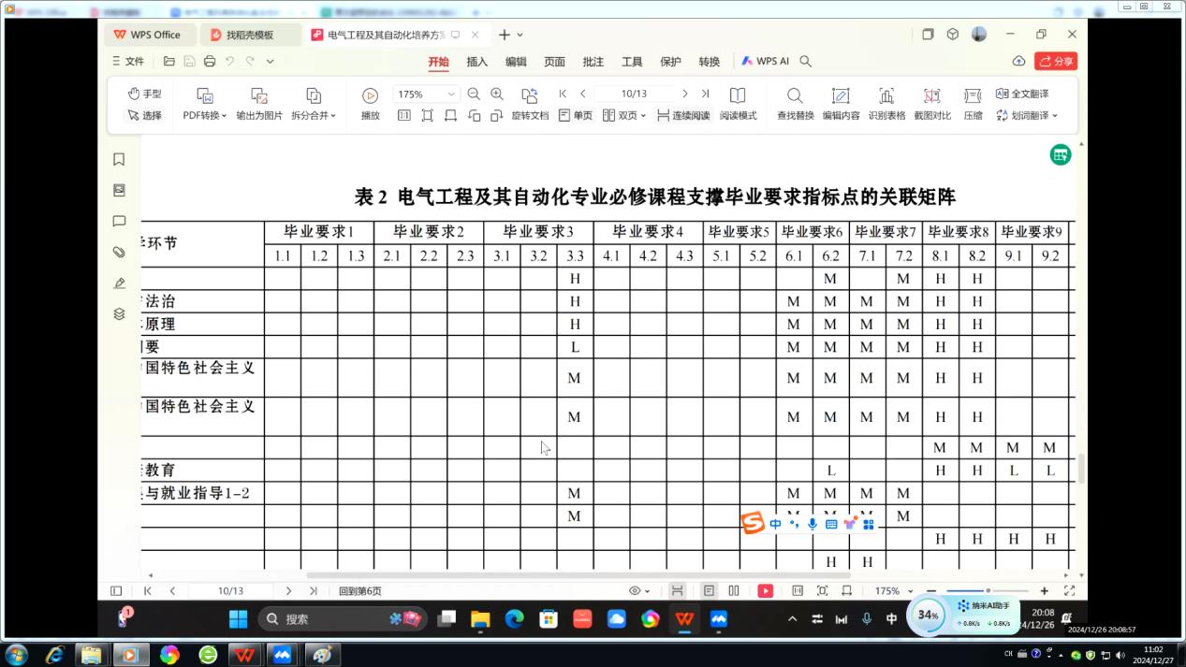Viewport: 1186px width, 667px height.
Task: Click the Compress (压缩) tool
Action: [x=973, y=95]
